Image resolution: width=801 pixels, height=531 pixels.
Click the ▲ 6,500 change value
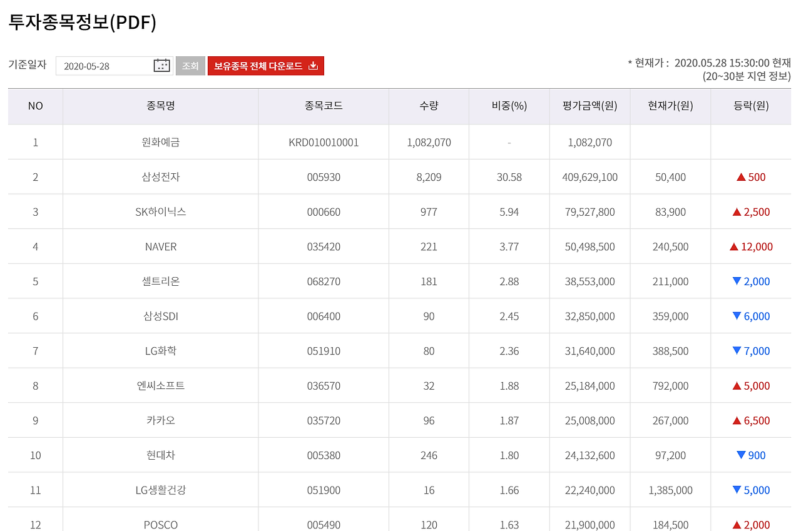tap(751, 421)
